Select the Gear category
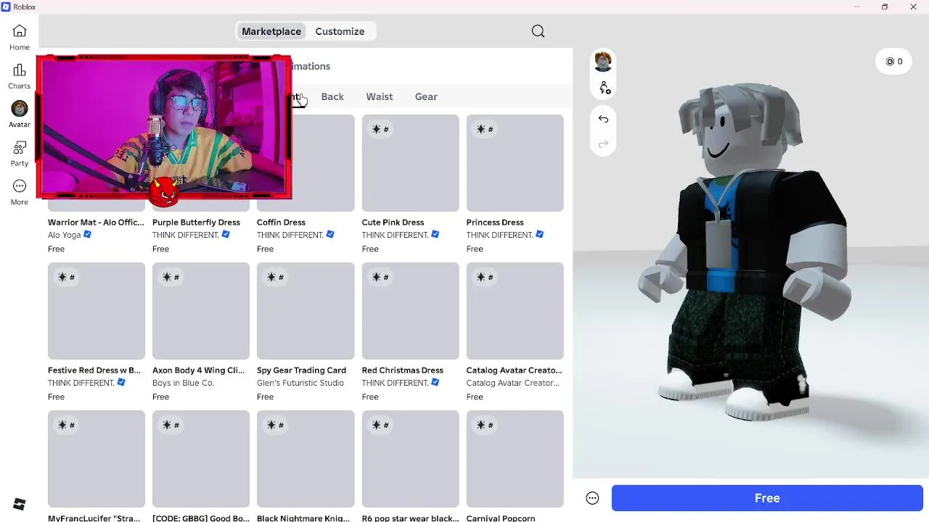This screenshot has width=929, height=522. (x=426, y=96)
